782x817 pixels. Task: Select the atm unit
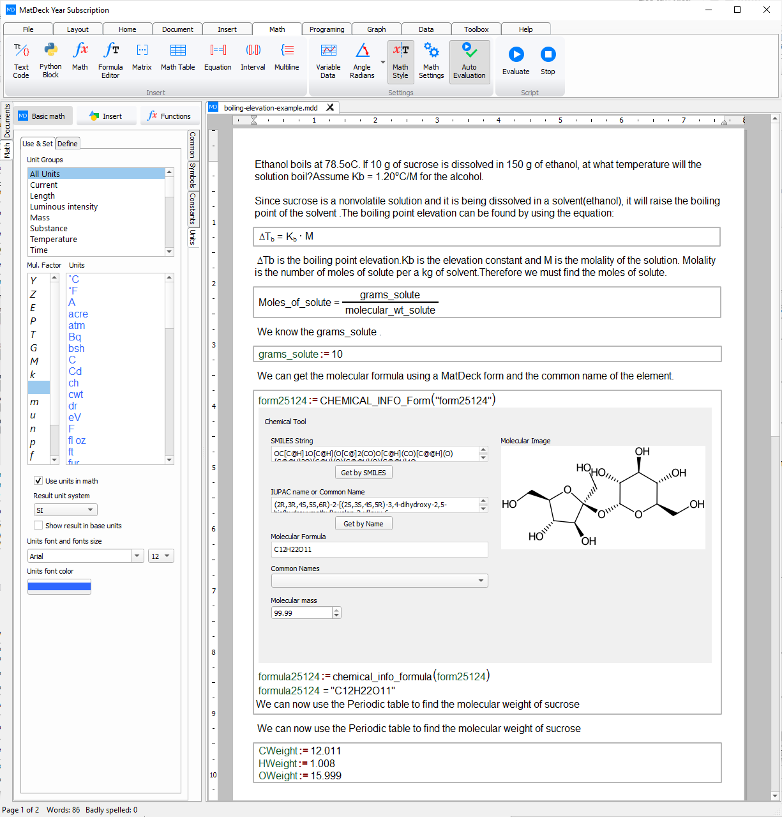[x=77, y=325]
